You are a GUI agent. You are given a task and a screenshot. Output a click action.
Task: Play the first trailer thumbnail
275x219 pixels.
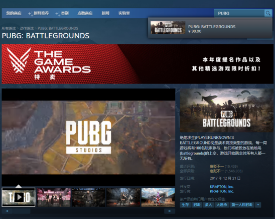tap(19, 197)
